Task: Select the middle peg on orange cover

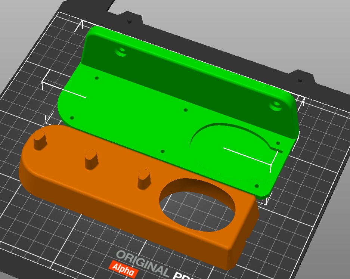Action: click(x=92, y=159)
